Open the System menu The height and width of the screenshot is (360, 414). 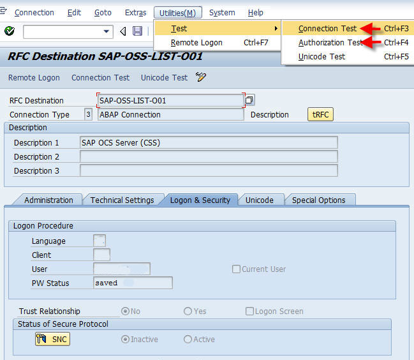[x=222, y=12]
